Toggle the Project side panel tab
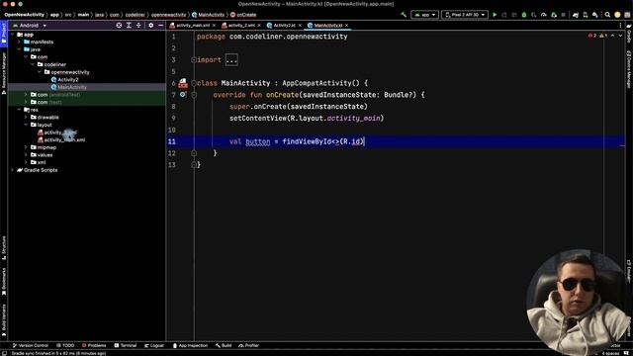 pyautogui.click(x=4, y=35)
